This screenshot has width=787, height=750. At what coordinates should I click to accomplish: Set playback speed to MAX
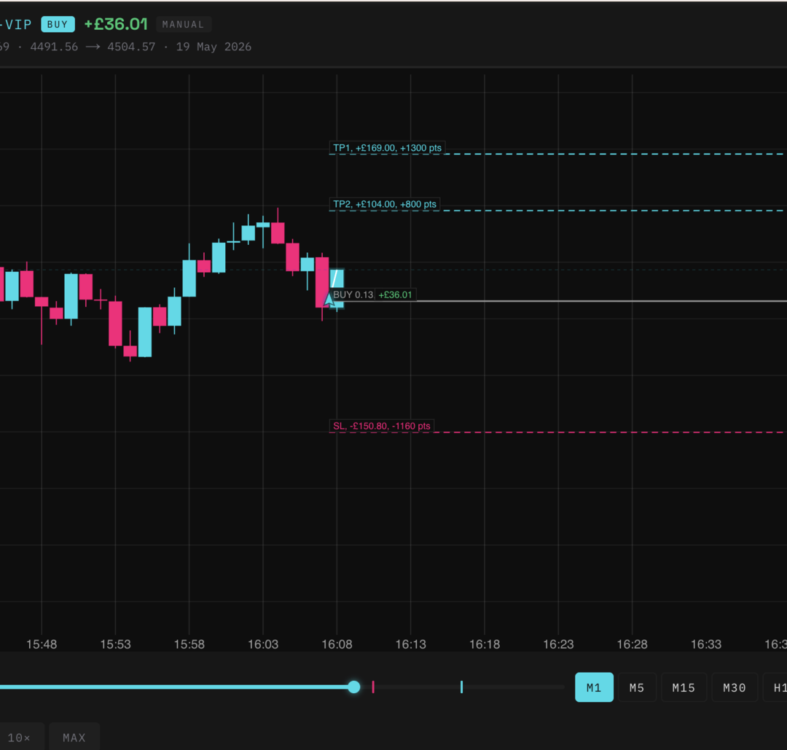74,737
